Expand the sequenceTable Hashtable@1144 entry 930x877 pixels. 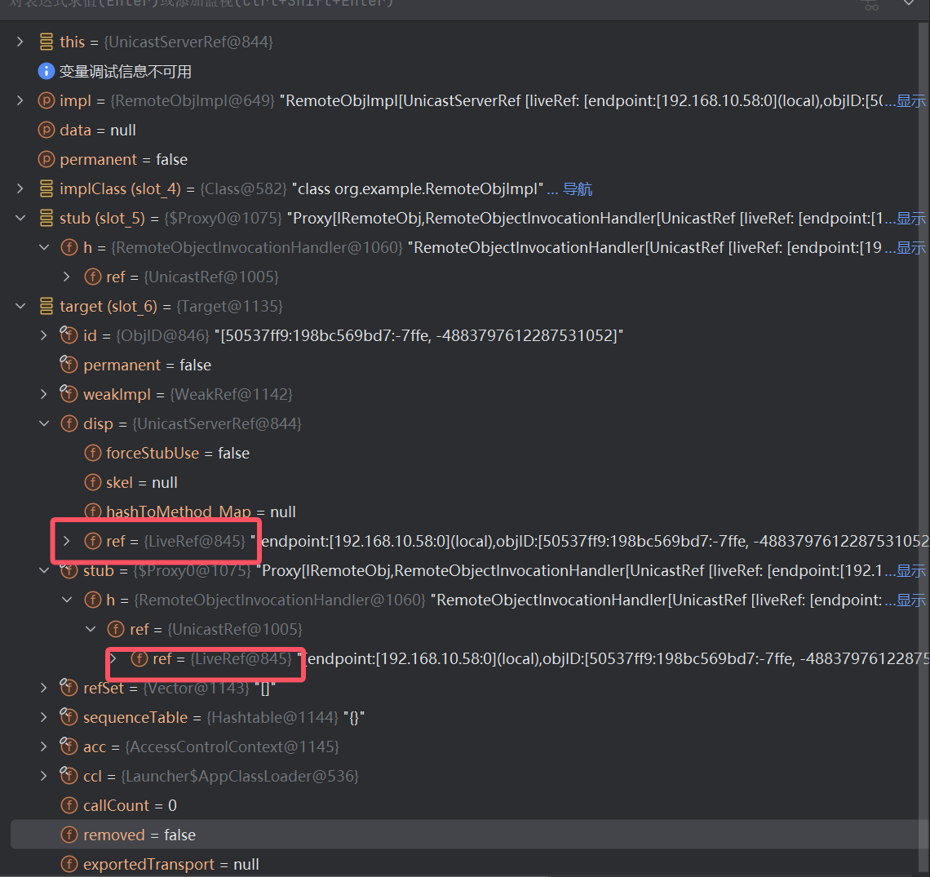44,718
